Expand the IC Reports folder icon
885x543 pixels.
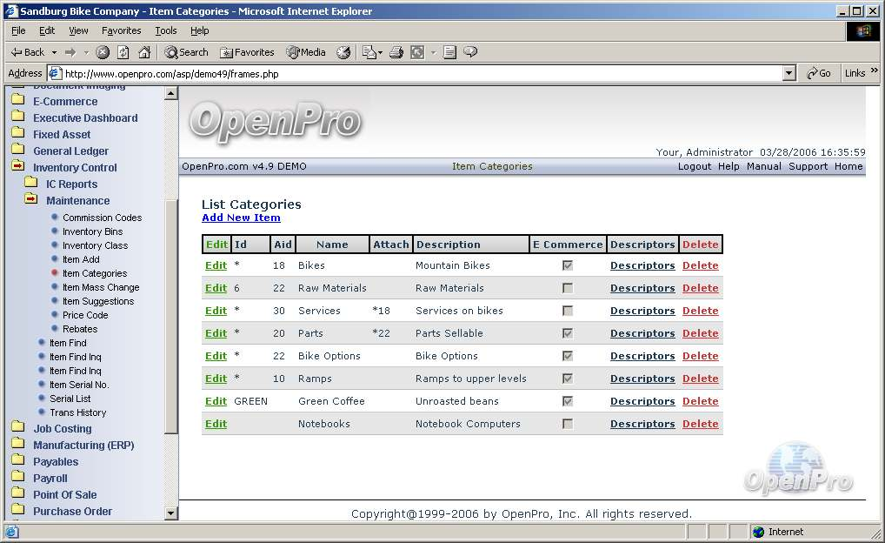coord(31,183)
